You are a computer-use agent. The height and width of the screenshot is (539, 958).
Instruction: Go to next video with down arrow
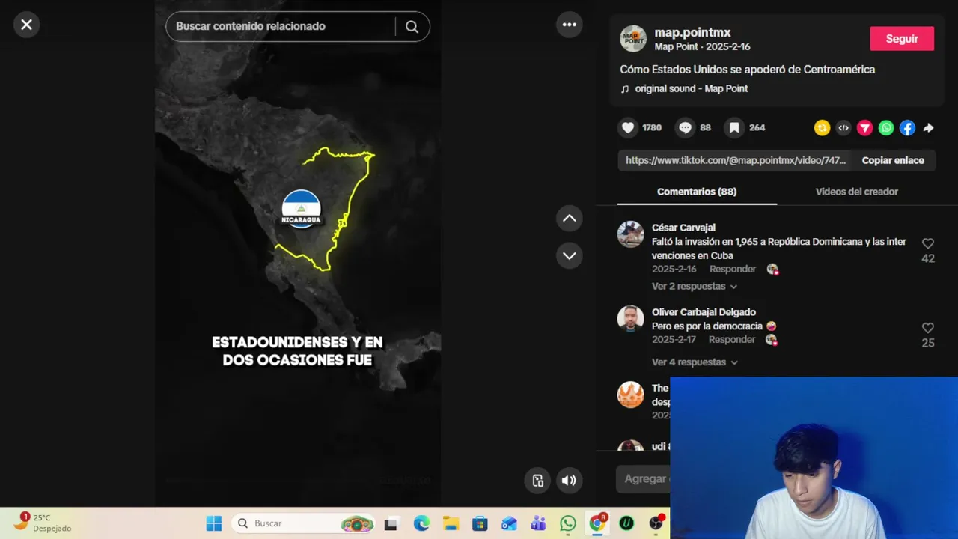click(x=570, y=255)
